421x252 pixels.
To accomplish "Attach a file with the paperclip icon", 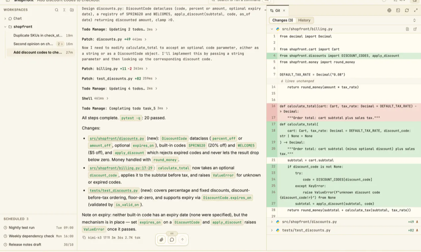I will [161, 239].
